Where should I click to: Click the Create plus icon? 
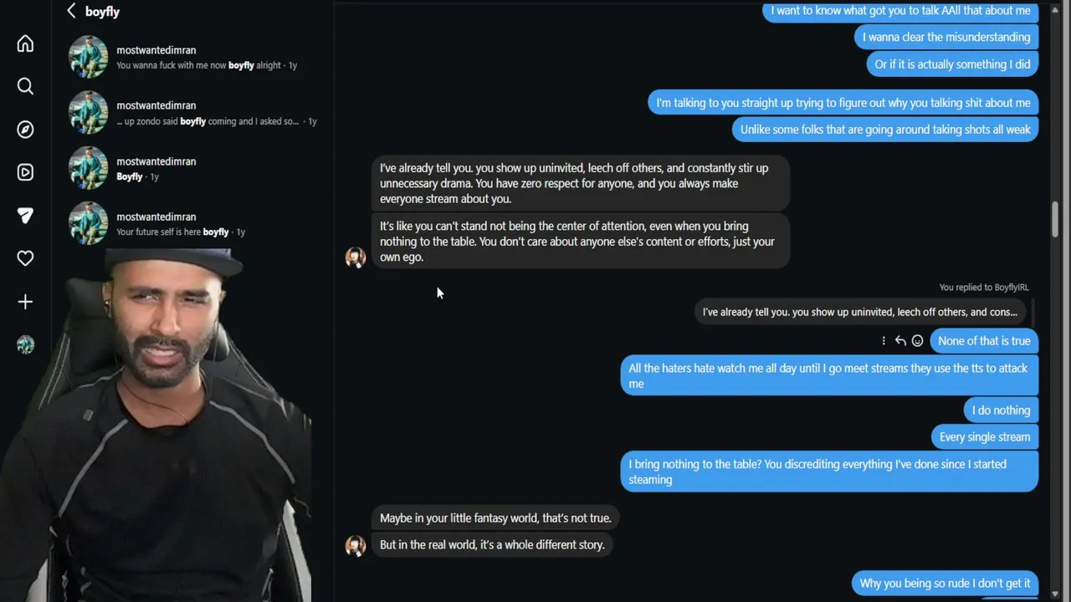[x=25, y=302]
